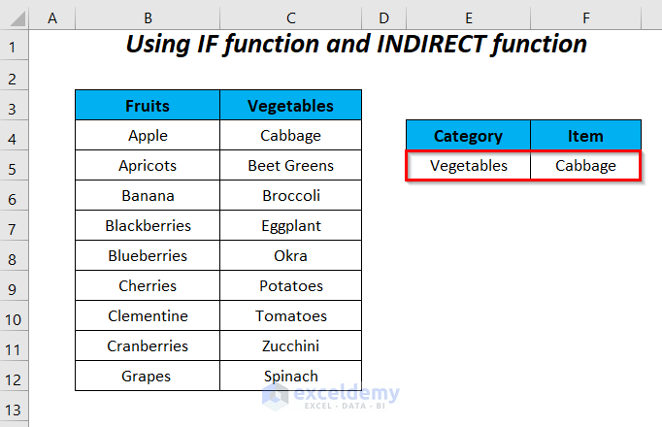Select column F header

585,18
